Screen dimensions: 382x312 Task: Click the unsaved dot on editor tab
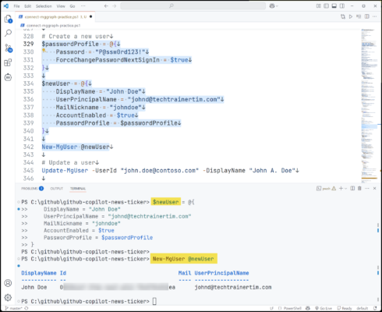click(90, 16)
